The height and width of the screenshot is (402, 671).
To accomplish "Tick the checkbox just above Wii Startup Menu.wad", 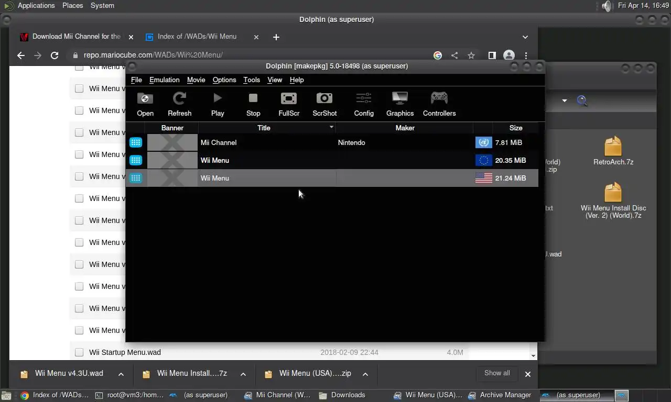I will pyautogui.click(x=79, y=330).
